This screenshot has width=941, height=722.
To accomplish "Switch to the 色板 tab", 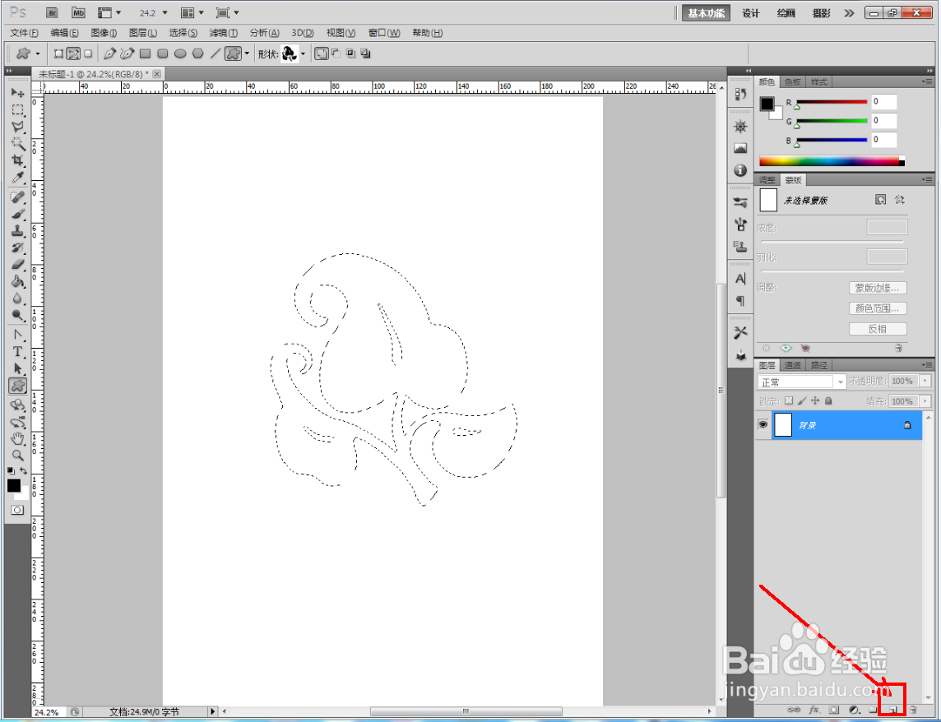I will [793, 82].
